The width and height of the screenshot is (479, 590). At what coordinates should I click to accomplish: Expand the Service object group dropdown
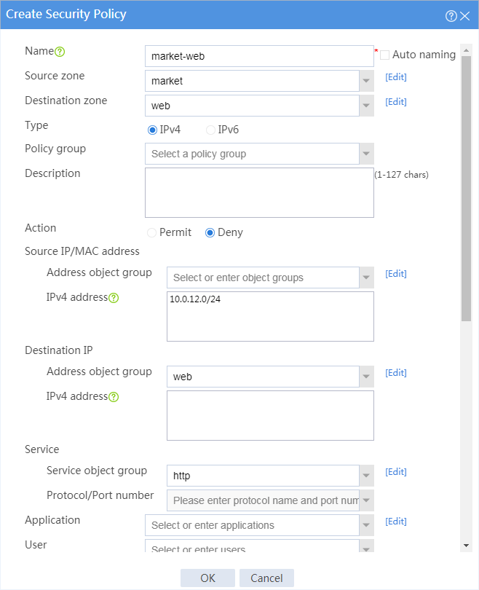point(366,476)
